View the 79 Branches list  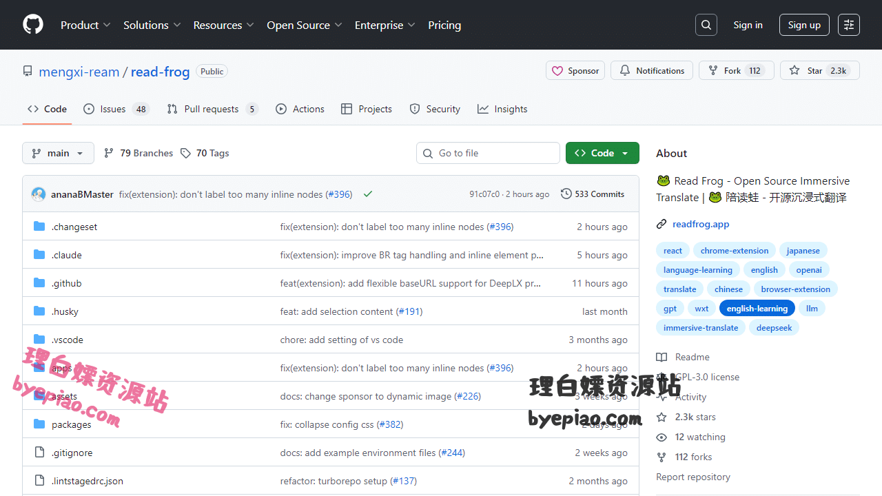tap(139, 153)
